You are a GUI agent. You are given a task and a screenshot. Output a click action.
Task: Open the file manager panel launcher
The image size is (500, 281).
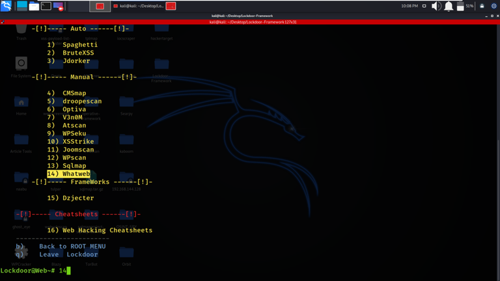tap(34, 6)
